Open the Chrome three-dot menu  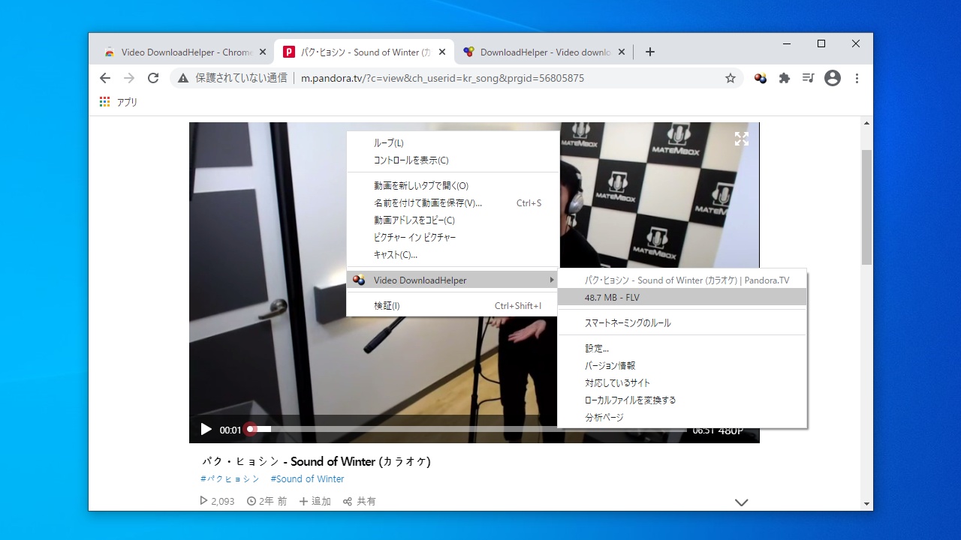tap(857, 78)
